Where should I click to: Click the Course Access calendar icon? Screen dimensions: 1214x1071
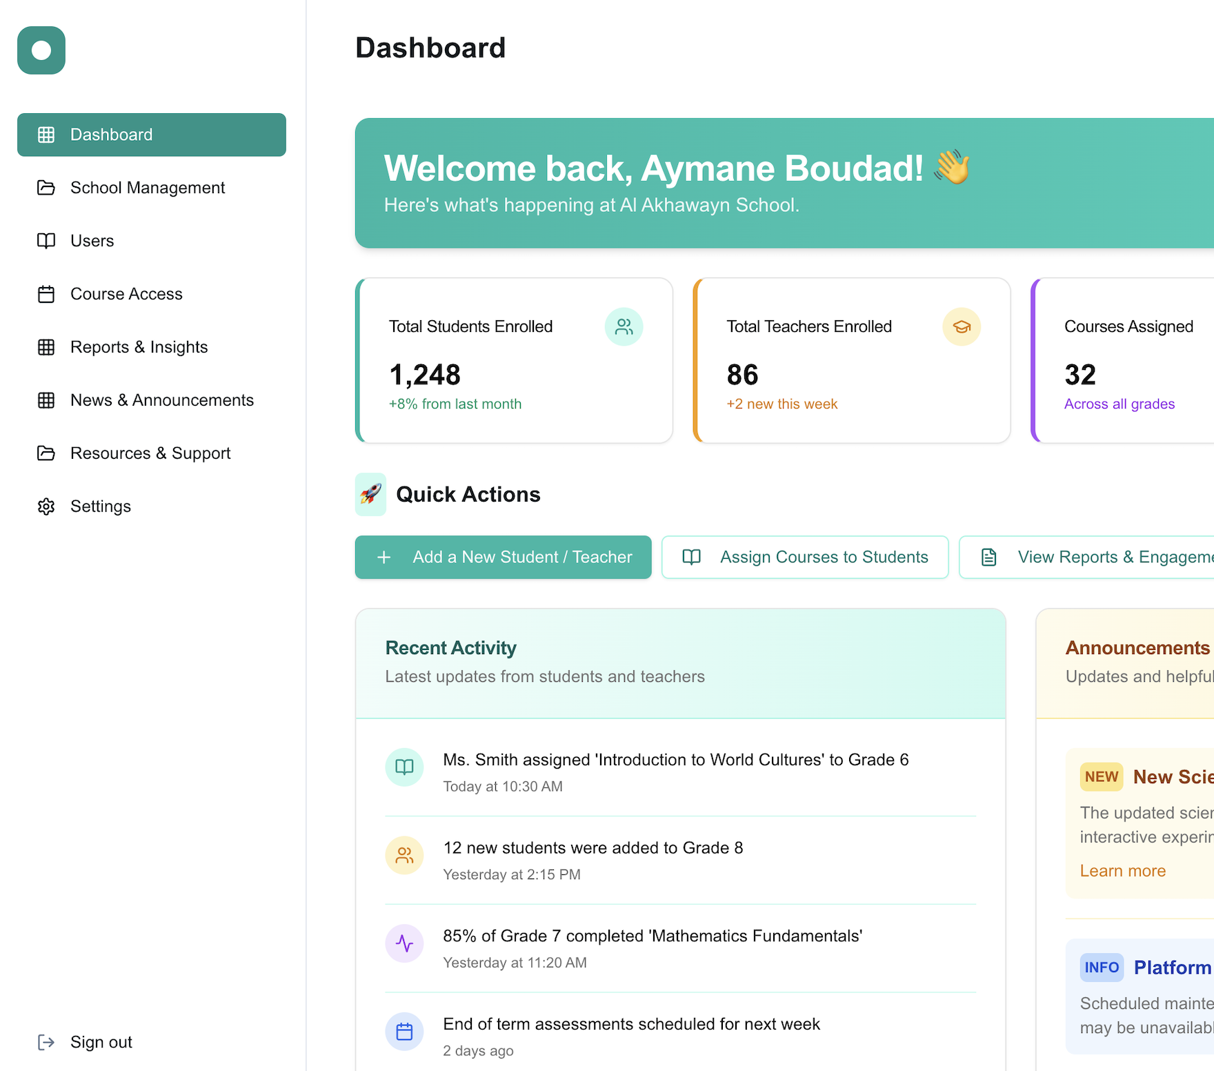tap(46, 294)
